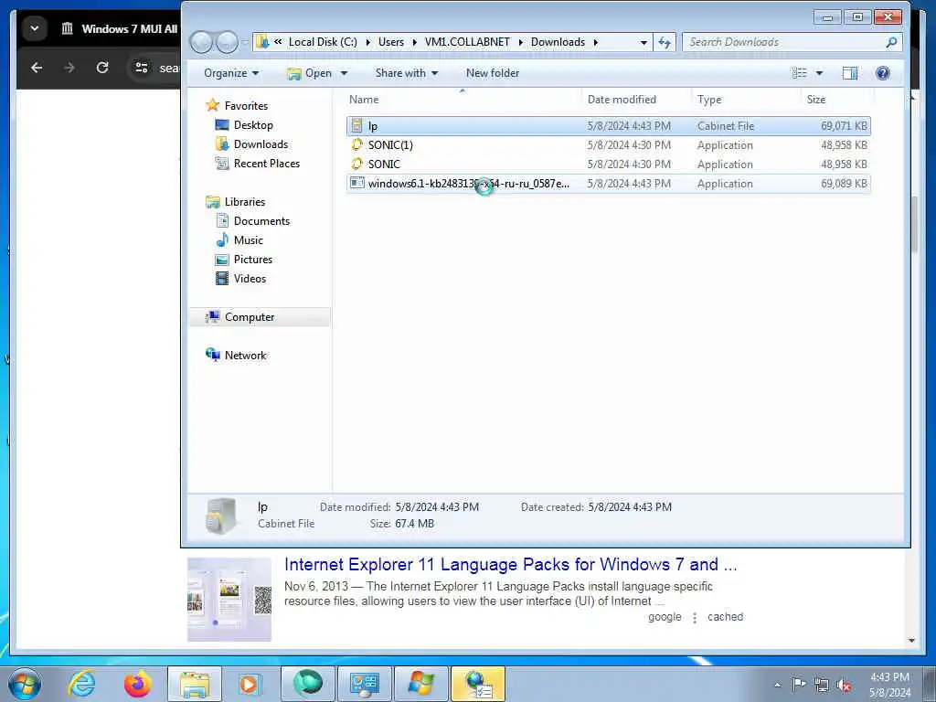
Task: Select the lp cabinet file icon
Action: tap(357, 126)
